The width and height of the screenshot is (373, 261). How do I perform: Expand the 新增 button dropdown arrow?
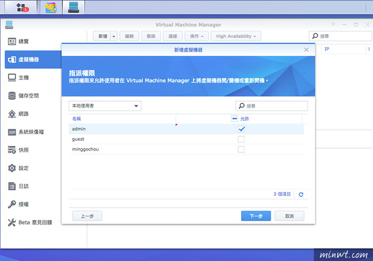click(113, 36)
